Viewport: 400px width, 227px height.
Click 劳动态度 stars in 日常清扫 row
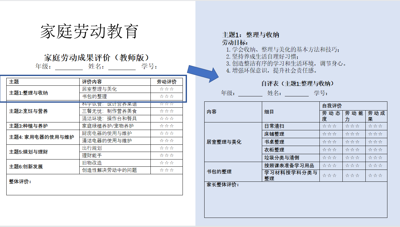point(330,126)
